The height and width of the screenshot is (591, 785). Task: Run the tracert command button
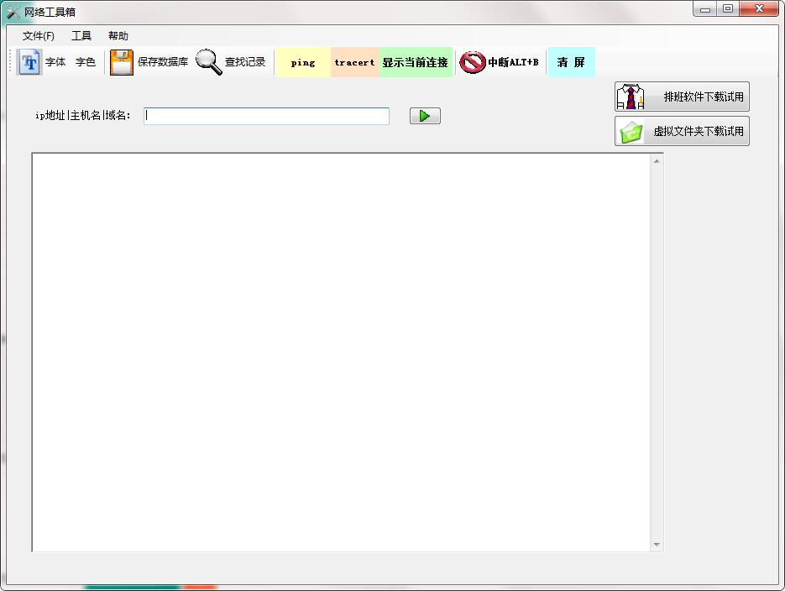click(x=354, y=62)
